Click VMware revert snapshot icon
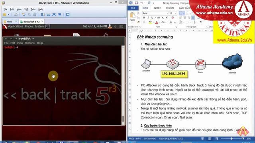The image size is (255, 143). point(29,14)
